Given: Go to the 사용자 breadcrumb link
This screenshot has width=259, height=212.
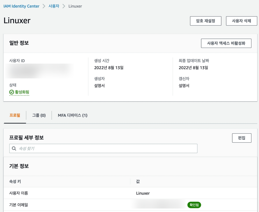Looking at the screenshot, I should tap(54, 6).
